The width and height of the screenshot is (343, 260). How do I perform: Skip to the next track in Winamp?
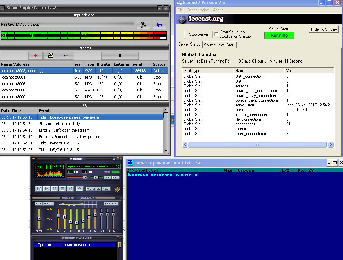tap(70, 189)
